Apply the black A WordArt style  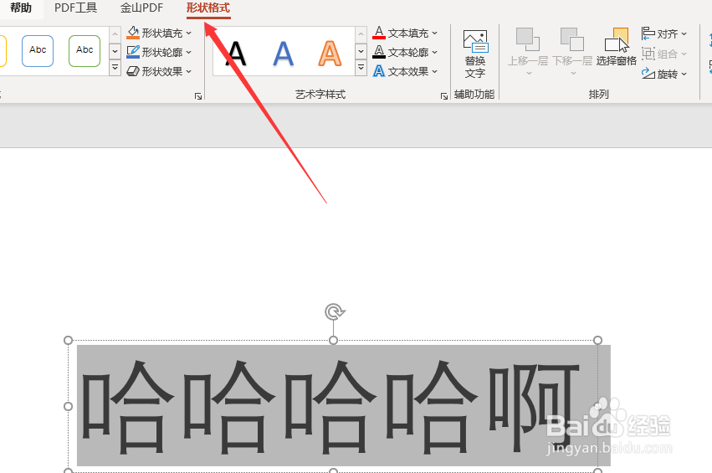point(236,54)
